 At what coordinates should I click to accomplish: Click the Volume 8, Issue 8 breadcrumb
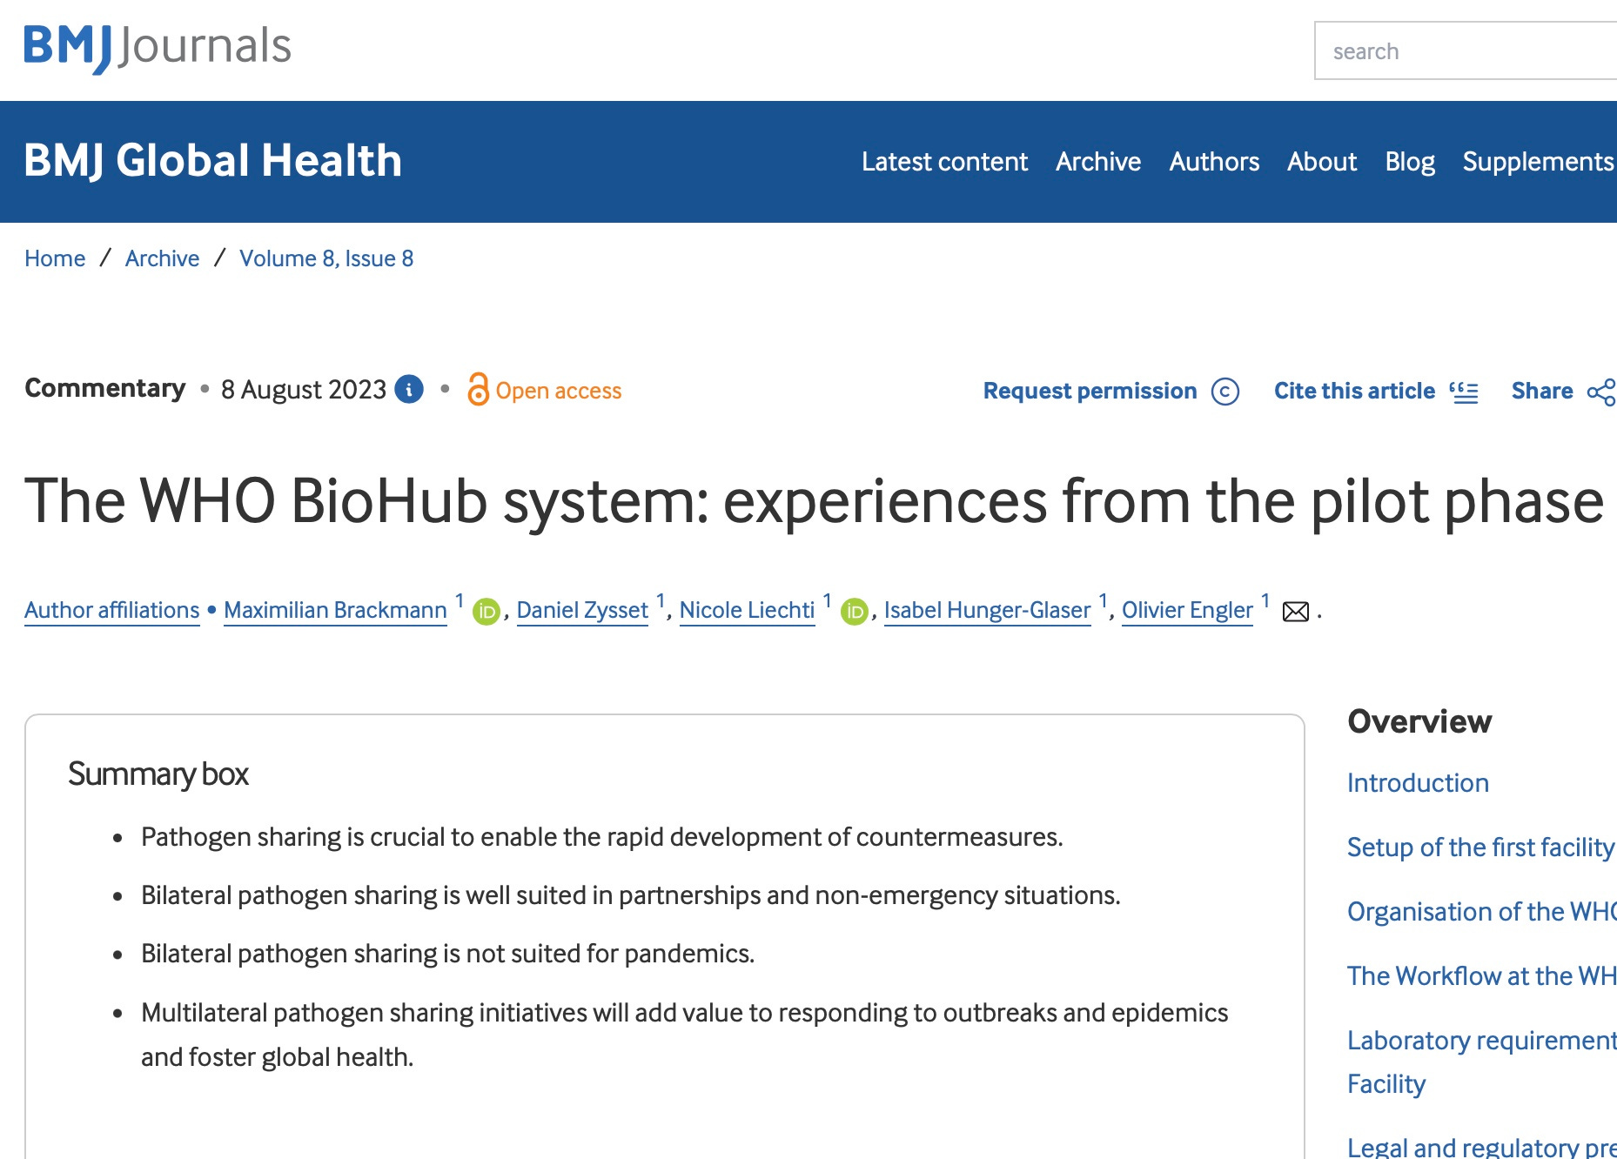coord(326,258)
